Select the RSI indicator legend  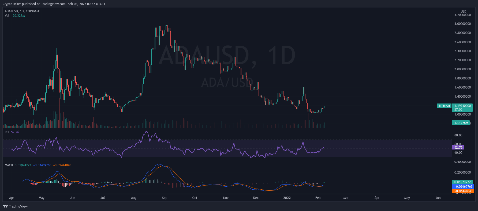[7, 132]
